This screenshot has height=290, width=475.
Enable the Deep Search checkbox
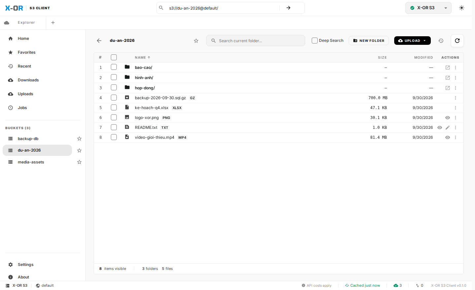coord(315,41)
